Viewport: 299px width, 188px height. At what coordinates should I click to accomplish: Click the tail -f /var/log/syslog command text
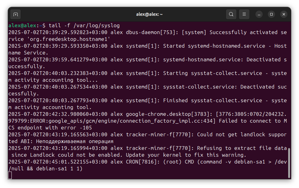(x=84, y=25)
